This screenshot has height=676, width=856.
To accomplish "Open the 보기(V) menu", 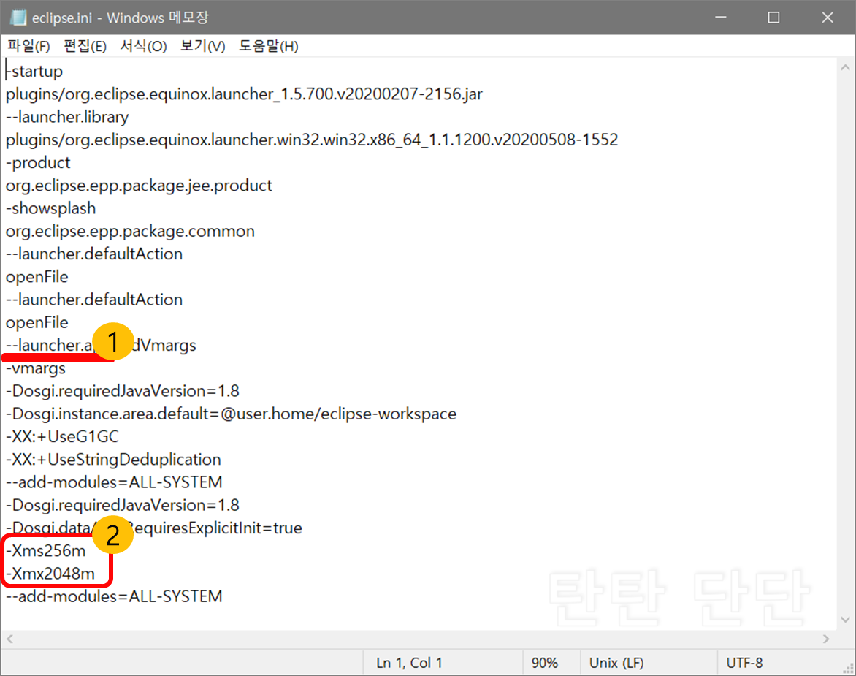I will click(202, 47).
